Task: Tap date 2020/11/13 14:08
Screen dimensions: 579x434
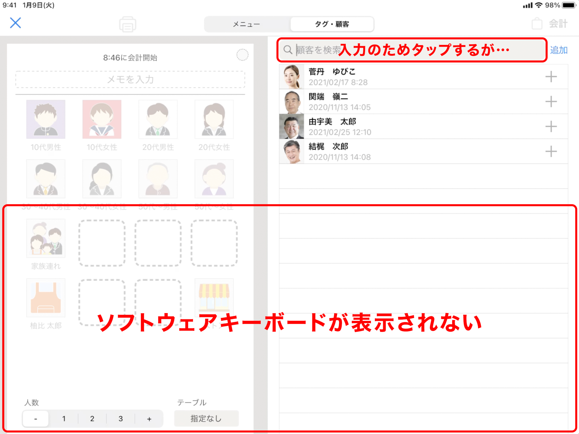Action: coord(340,157)
